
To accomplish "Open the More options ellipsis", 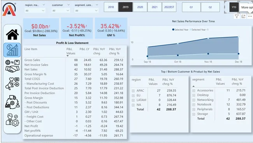I will pos(250,16).
